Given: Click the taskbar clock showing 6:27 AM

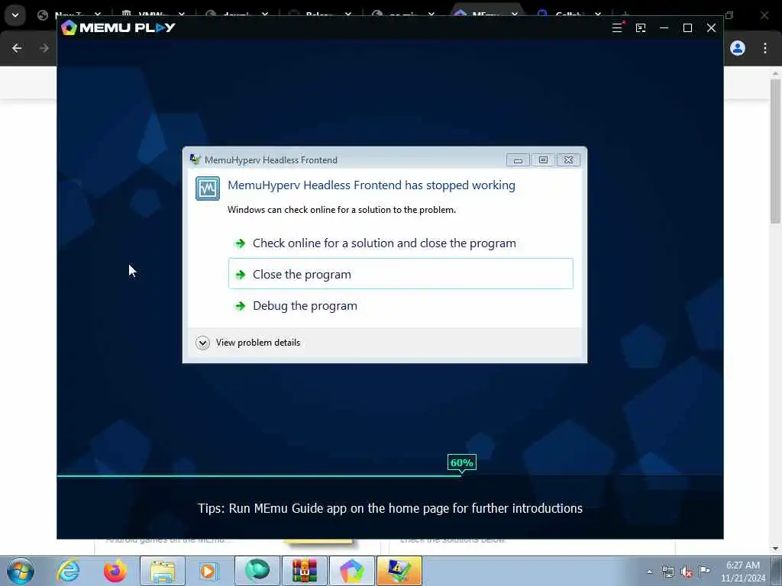Looking at the screenshot, I should (x=743, y=571).
